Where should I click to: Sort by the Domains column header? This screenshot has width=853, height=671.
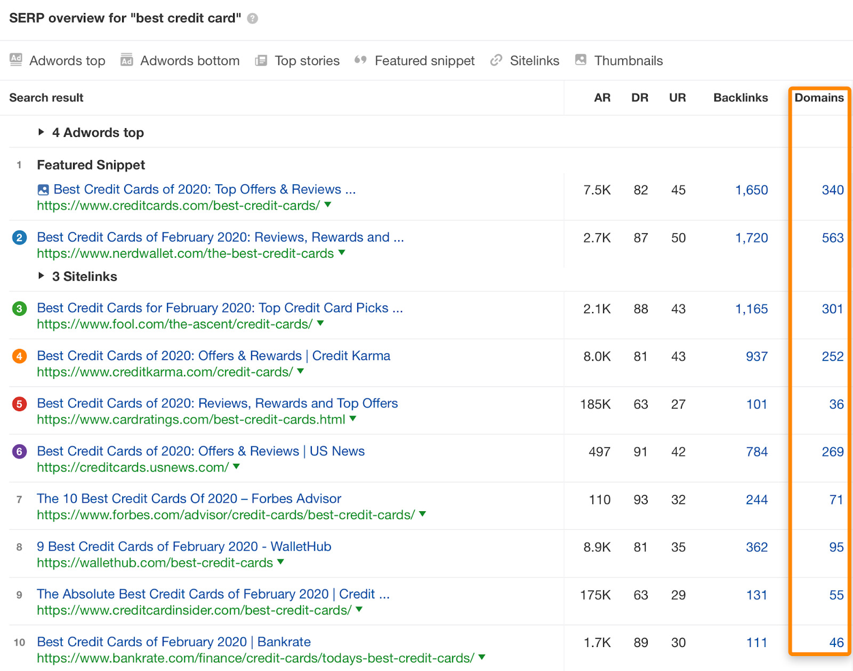(819, 97)
